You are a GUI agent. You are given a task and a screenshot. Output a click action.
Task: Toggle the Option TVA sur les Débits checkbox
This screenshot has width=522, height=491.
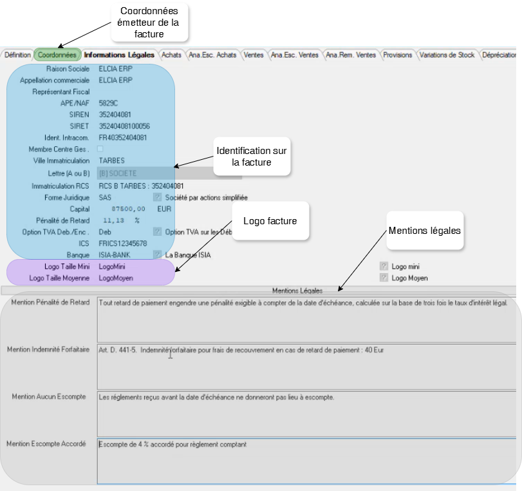point(156,232)
